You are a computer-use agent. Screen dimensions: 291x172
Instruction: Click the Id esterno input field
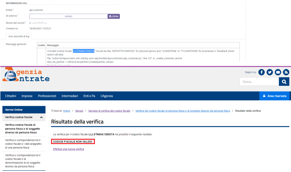(68, 16)
